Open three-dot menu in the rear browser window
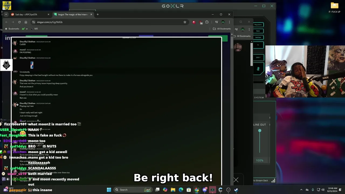345x194 pixels. (x=249, y=29)
